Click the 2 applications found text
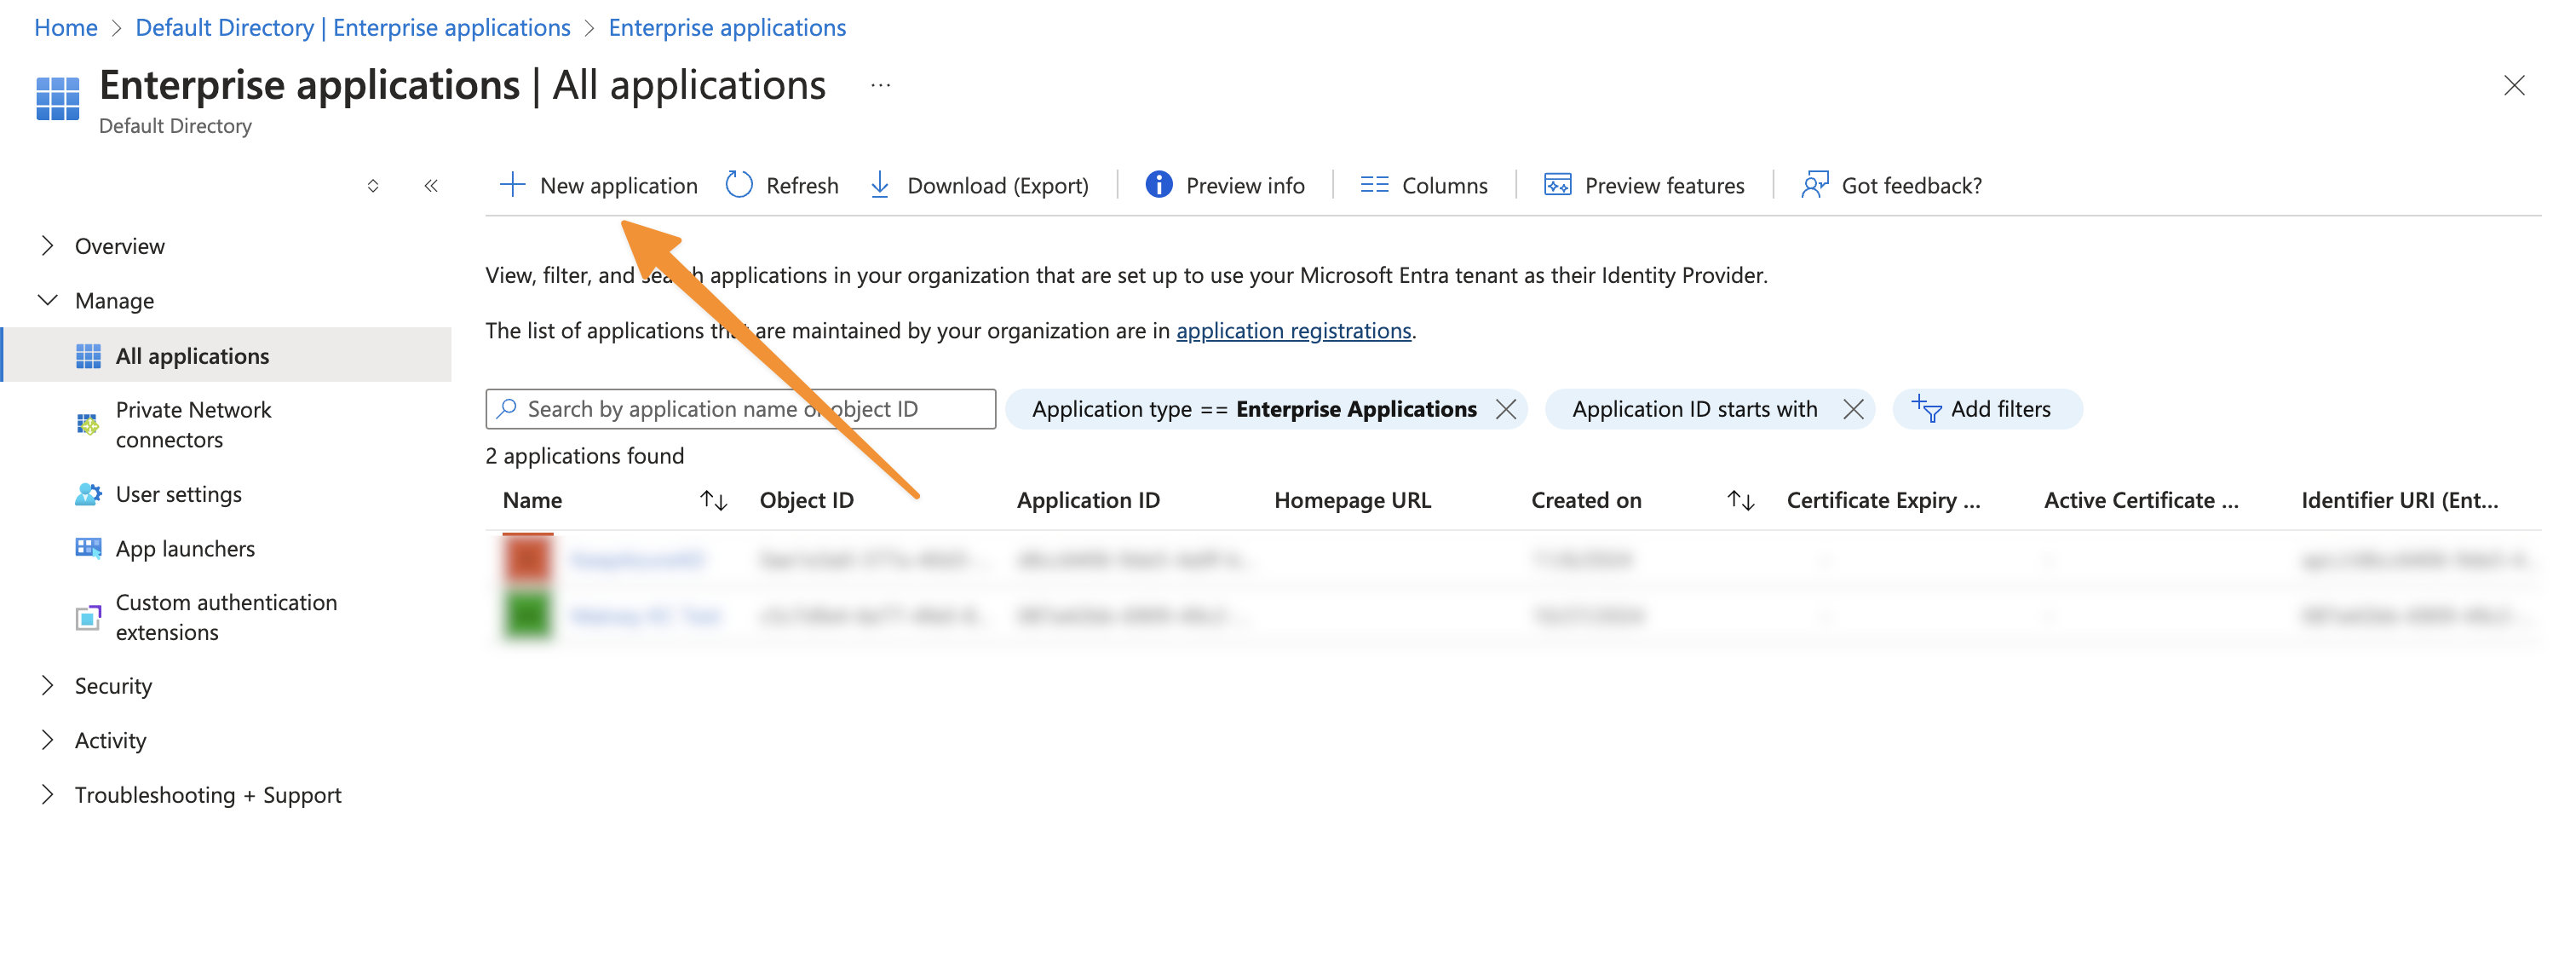2576x963 pixels. click(x=584, y=456)
